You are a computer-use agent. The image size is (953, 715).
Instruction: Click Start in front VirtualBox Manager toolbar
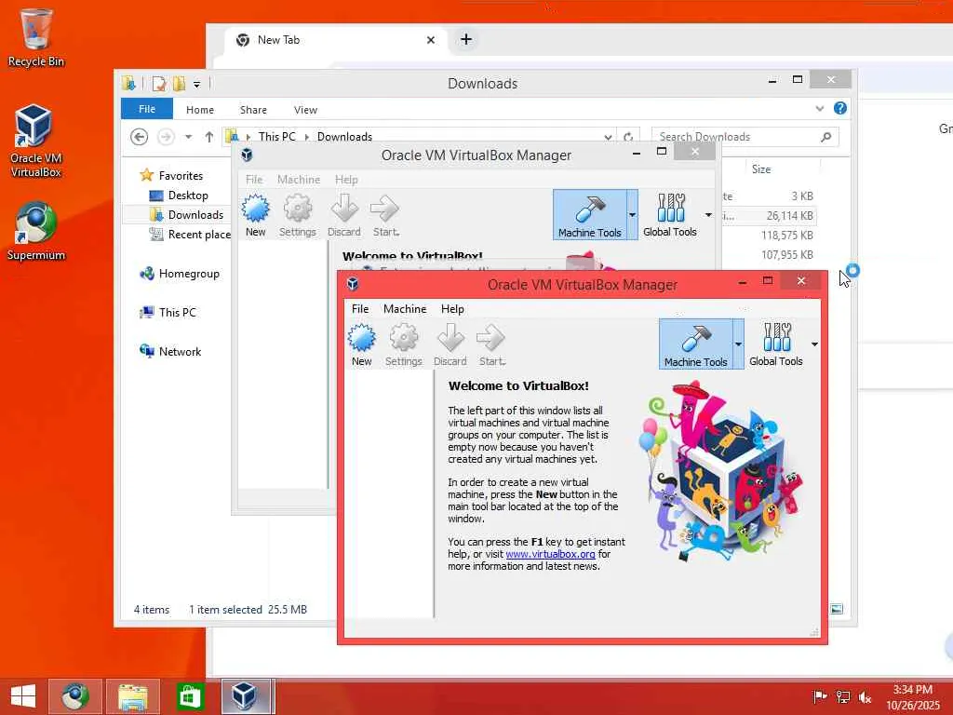pyautogui.click(x=491, y=344)
